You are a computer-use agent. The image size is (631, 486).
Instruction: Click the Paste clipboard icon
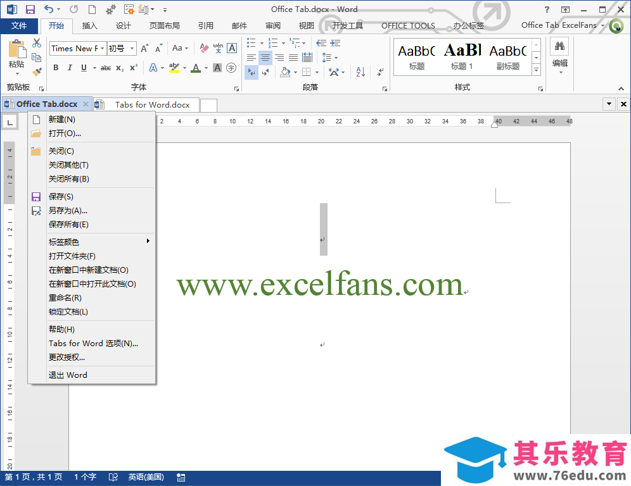click(17, 49)
